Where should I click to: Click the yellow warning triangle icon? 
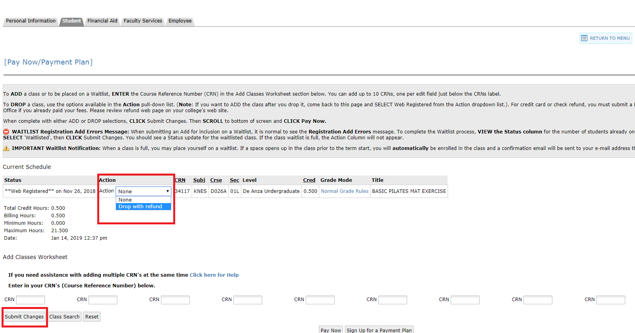tap(6, 148)
